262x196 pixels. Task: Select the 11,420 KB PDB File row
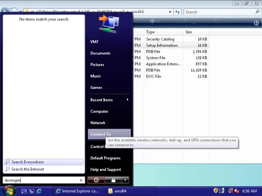pyautogui.click(x=171, y=70)
